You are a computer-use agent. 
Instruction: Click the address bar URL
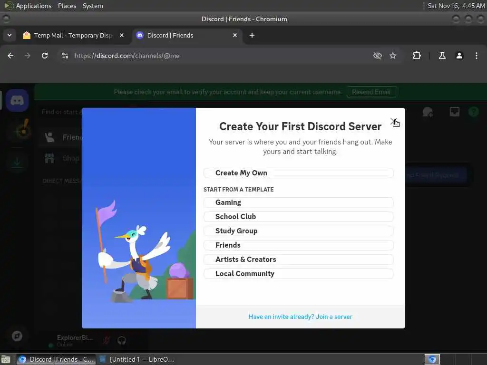pyautogui.click(x=127, y=56)
